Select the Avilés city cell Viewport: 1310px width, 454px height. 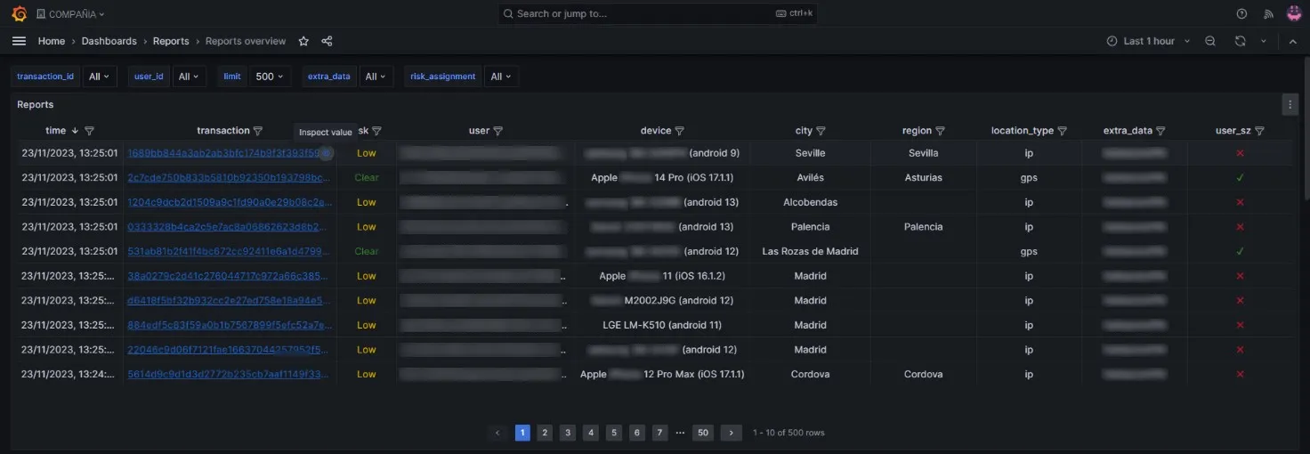(810, 177)
